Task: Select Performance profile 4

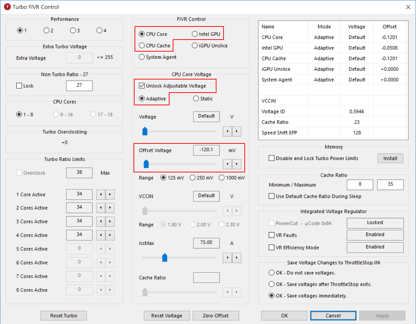Action: (x=101, y=30)
